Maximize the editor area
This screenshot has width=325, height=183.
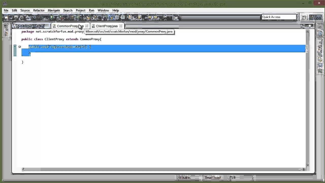(x=310, y=26)
